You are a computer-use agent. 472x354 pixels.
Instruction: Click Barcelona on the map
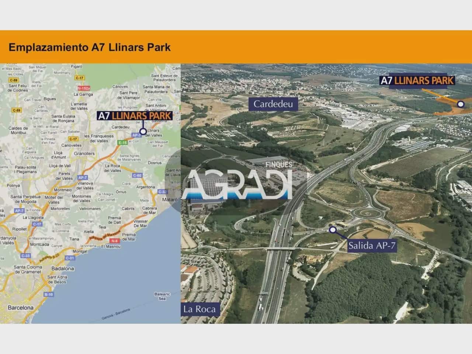point(21,308)
